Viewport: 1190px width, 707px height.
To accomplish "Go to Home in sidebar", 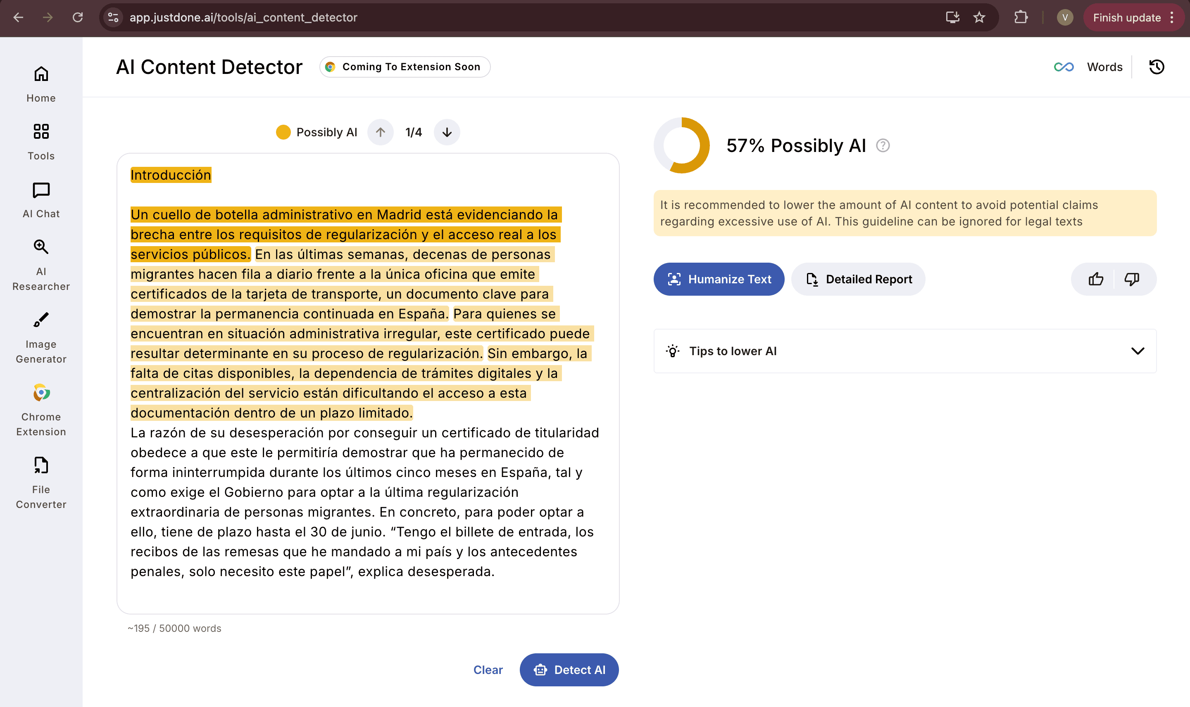I will [x=41, y=84].
